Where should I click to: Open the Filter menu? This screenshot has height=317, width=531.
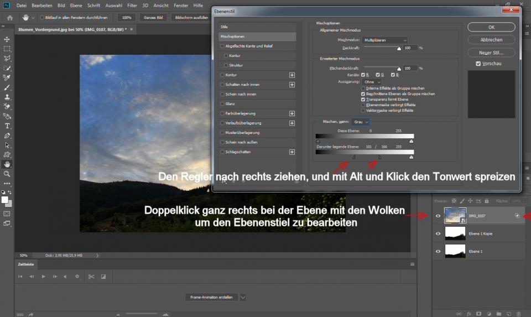pyautogui.click(x=132, y=5)
